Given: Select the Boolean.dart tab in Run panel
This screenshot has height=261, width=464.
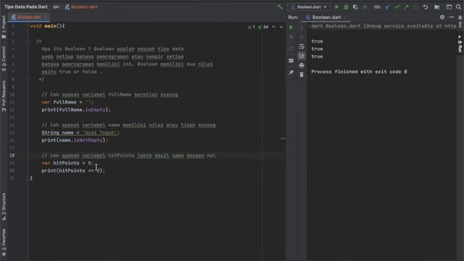Looking at the screenshot, I should click(x=326, y=17).
